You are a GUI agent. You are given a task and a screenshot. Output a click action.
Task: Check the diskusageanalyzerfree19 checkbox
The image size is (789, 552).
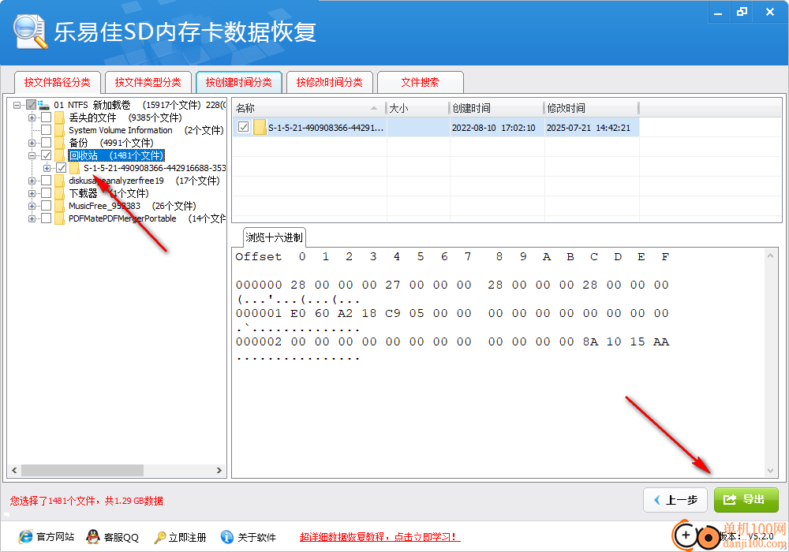[x=46, y=180]
